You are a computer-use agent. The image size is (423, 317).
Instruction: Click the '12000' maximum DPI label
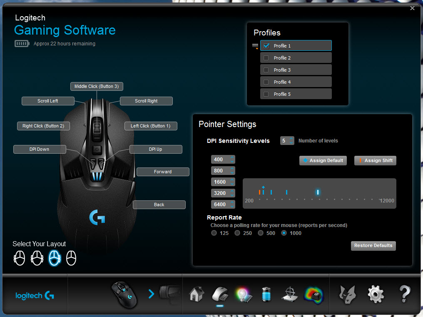(x=387, y=201)
